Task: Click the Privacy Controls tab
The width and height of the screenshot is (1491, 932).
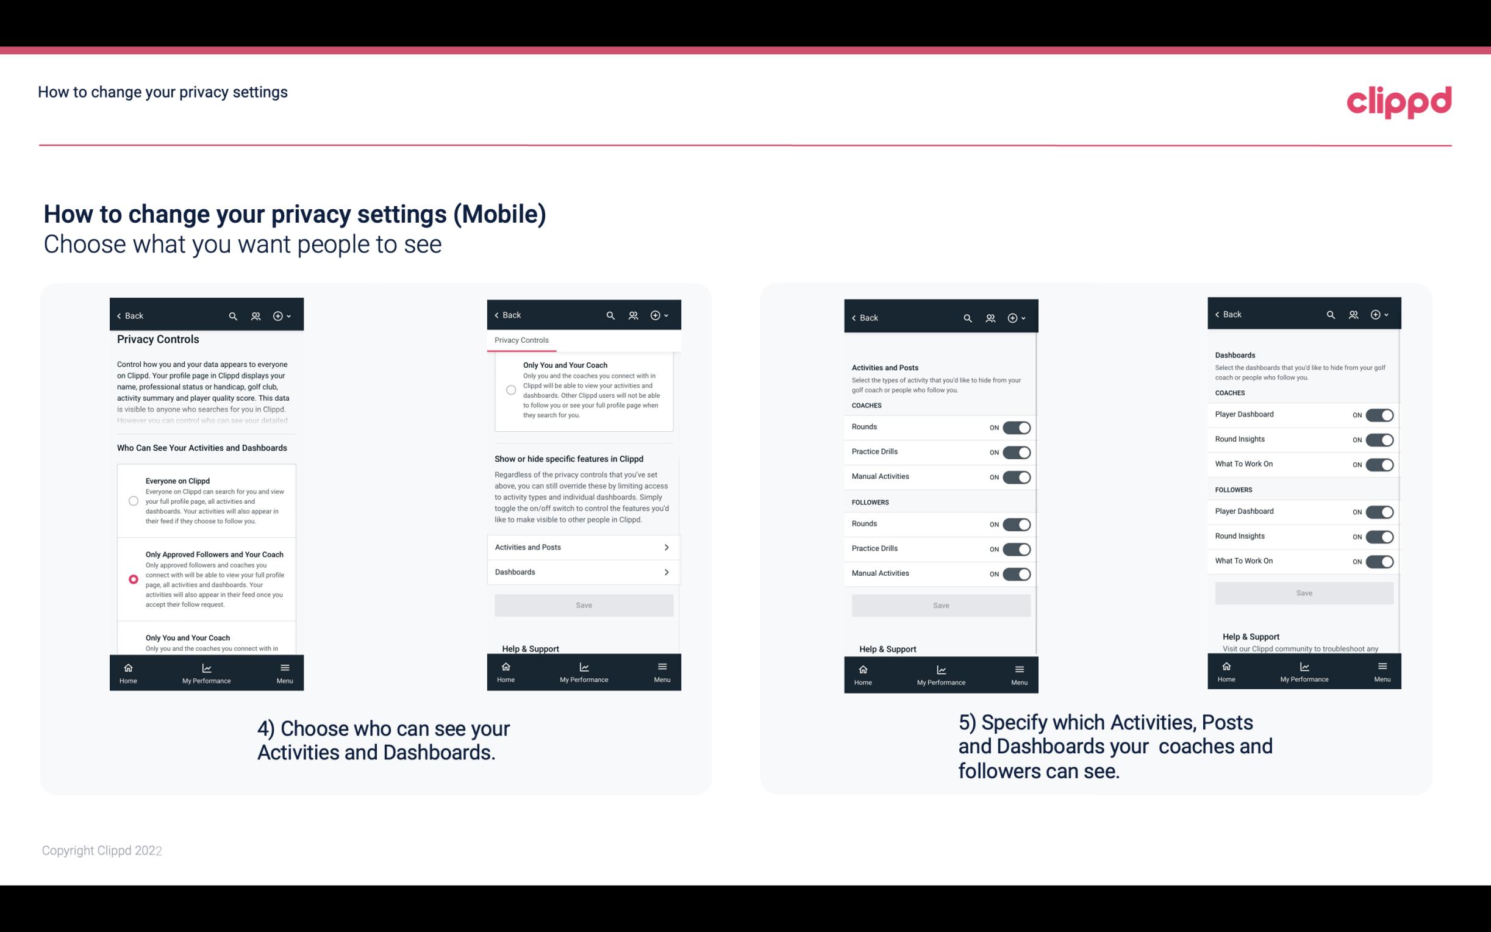Action: (x=521, y=340)
